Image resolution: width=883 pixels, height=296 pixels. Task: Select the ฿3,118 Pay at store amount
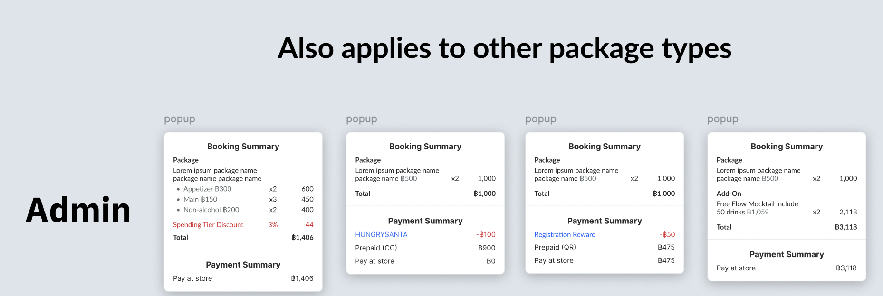[x=846, y=268]
